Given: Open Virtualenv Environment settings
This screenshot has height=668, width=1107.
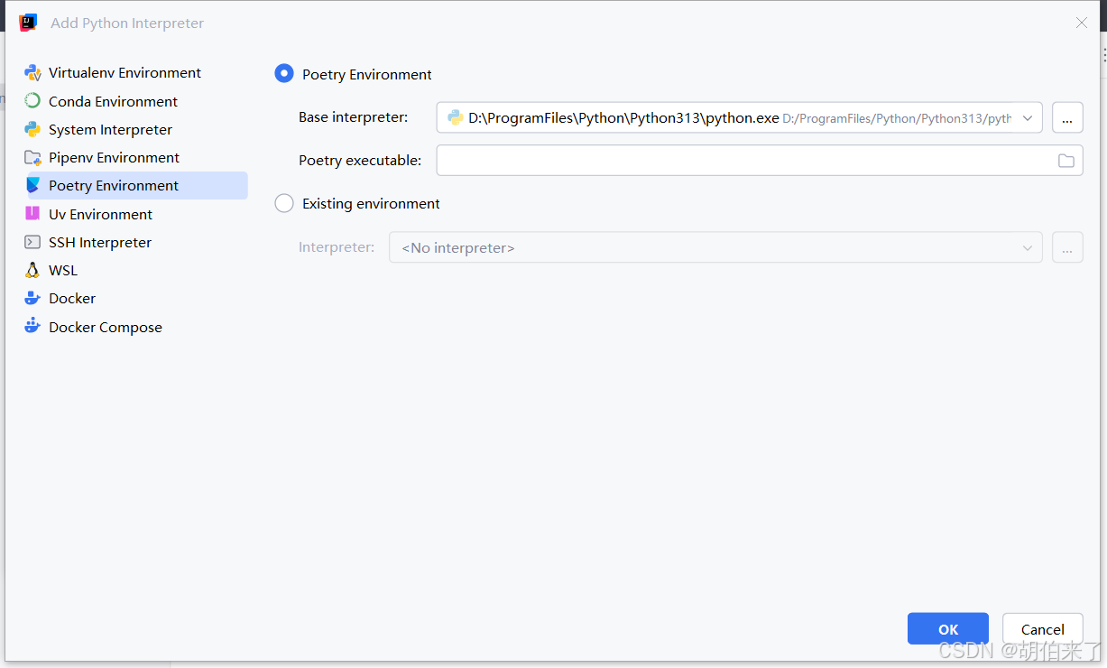Looking at the screenshot, I should pyautogui.click(x=125, y=73).
